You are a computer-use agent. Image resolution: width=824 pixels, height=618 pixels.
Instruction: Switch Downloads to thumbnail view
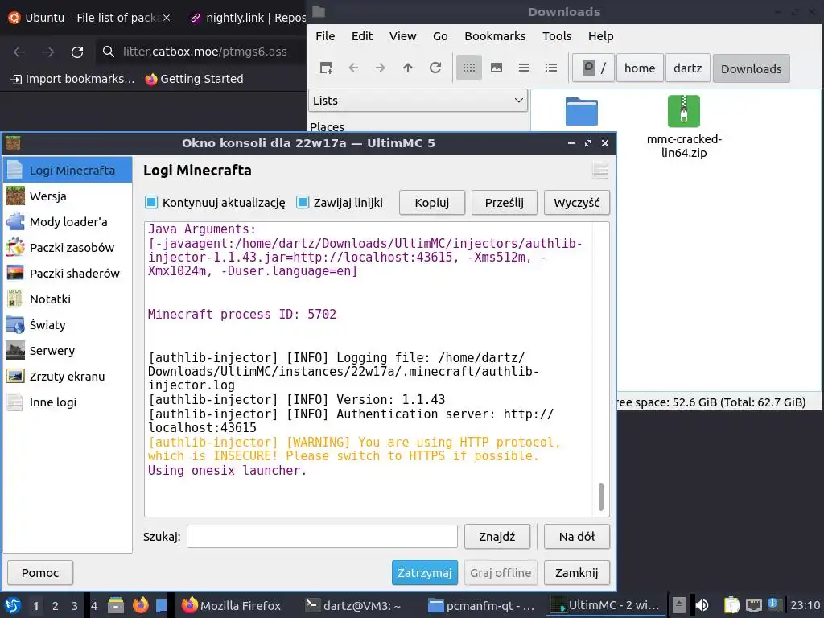[x=496, y=68]
